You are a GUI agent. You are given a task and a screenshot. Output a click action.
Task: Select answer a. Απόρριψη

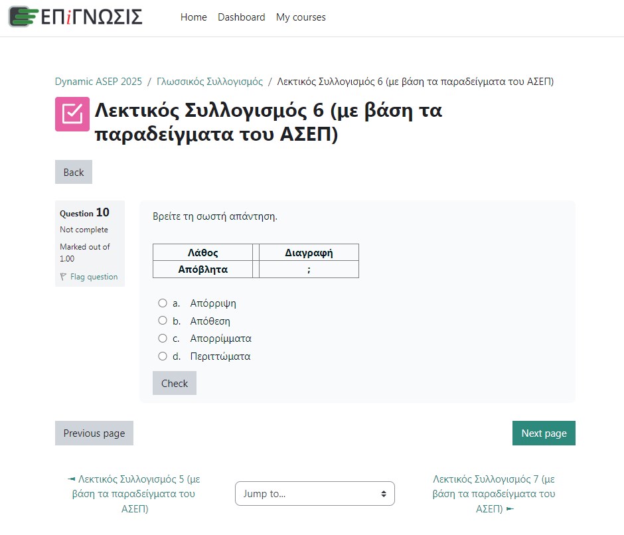coord(163,303)
